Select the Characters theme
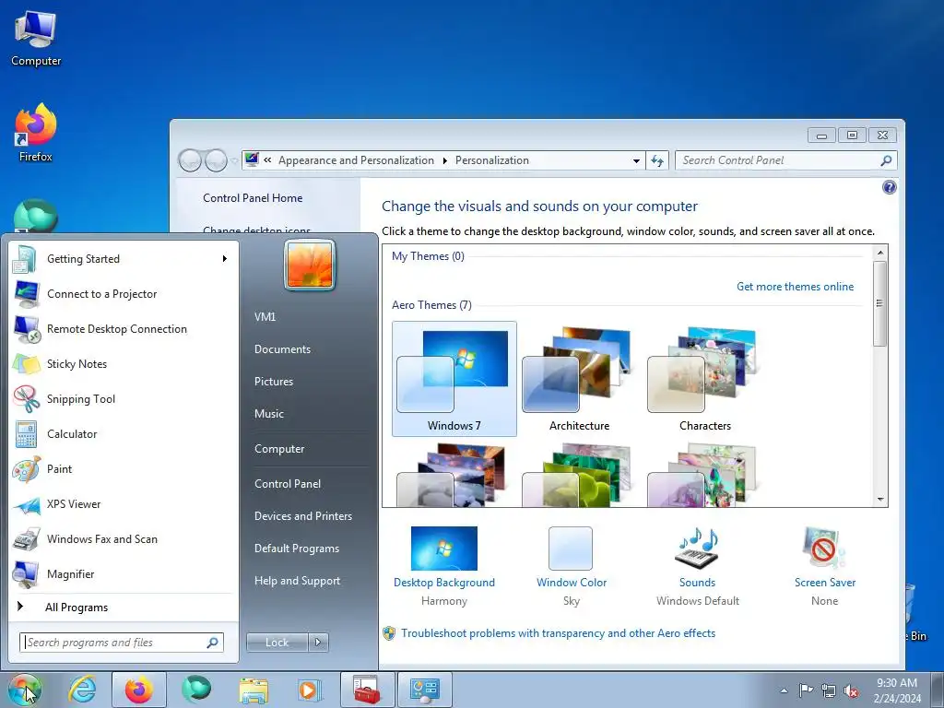 (x=704, y=379)
